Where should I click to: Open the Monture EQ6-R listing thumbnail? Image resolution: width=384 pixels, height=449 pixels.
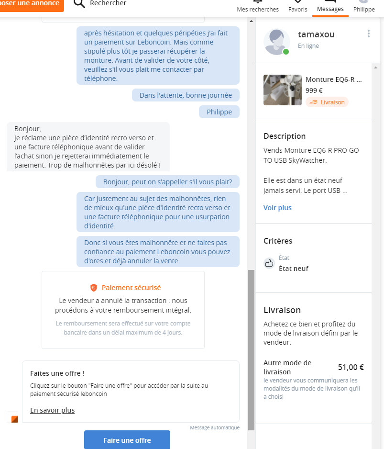(x=283, y=90)
